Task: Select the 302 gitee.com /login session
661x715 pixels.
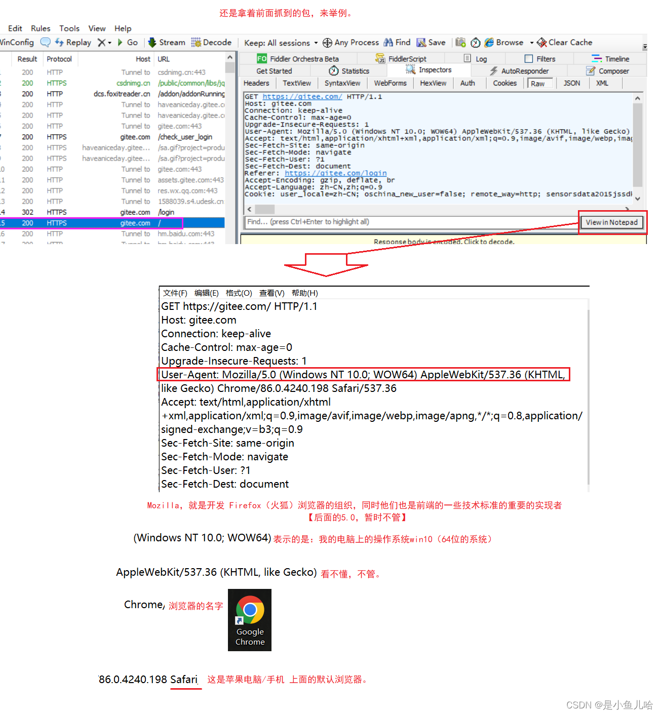Action: (x=112, y=212)
